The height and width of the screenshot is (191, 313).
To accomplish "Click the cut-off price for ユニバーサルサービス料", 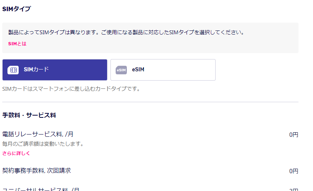I will [294, 189].
